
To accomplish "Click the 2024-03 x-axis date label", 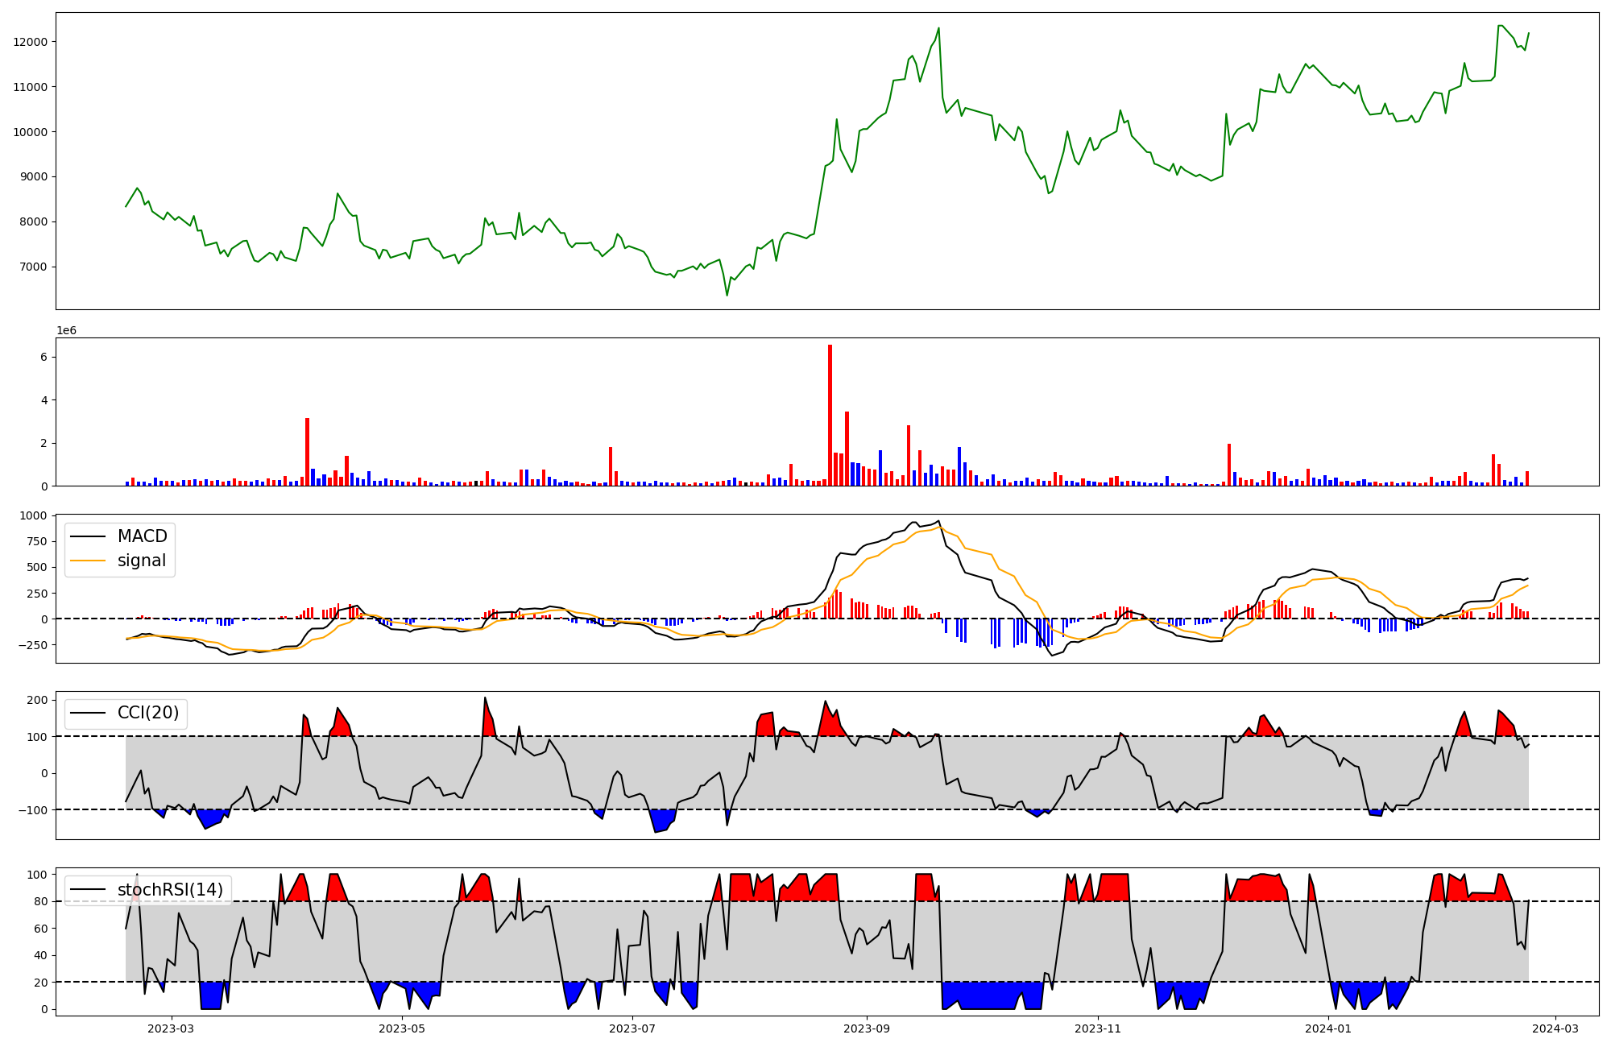I will pyautogui.click(x=1555, y=1028).
